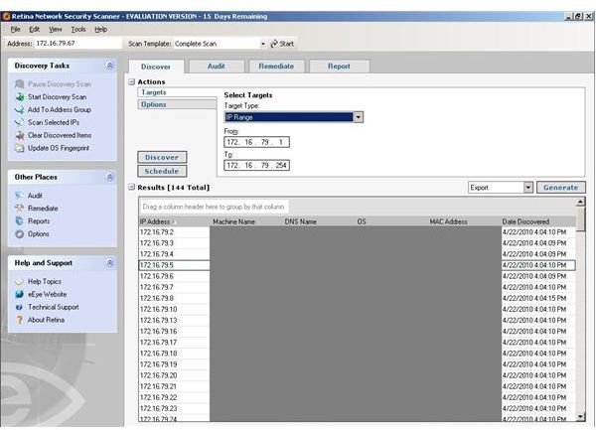Open the Scan Template dropdown
Image resolution: width=596 pixels, height=430 pixels.
(262, 44)
